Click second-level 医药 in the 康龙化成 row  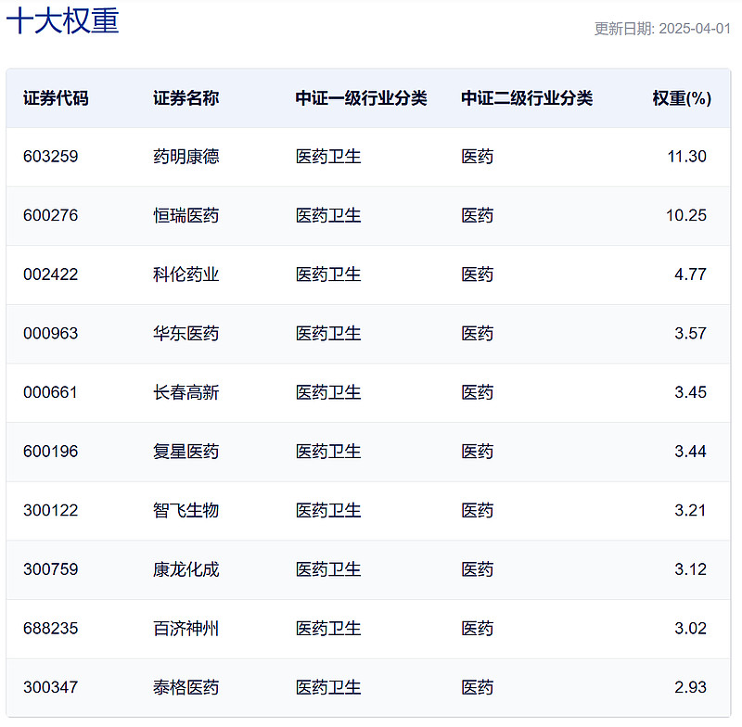point(478,569)
